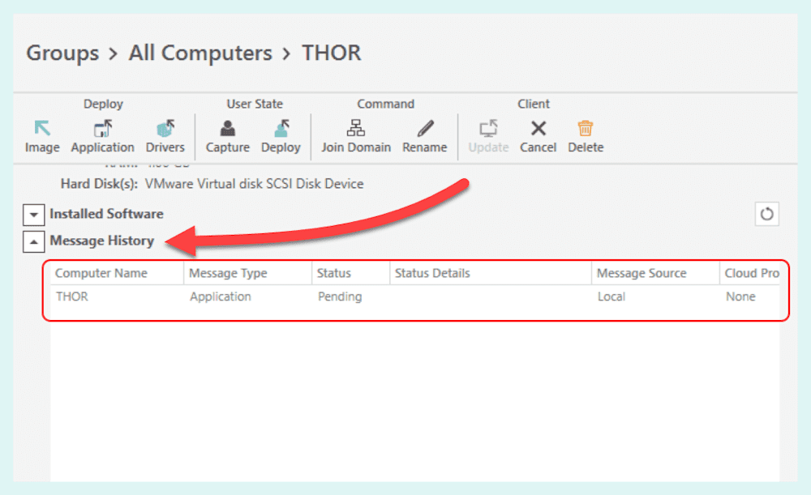Click the Application message type cell

(221, 297)
